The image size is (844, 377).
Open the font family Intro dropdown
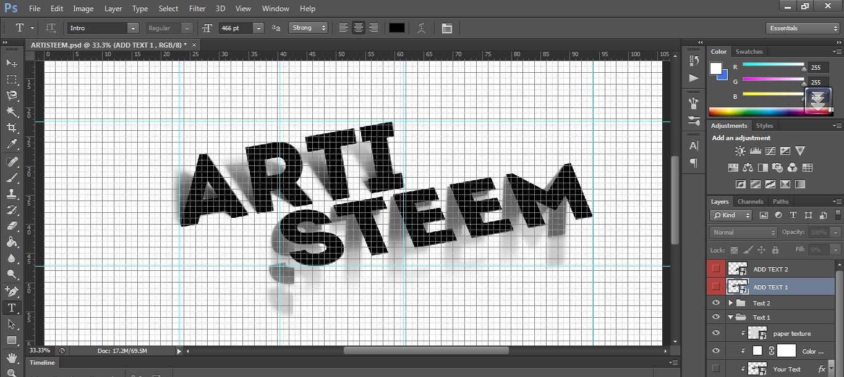[103, 28]
